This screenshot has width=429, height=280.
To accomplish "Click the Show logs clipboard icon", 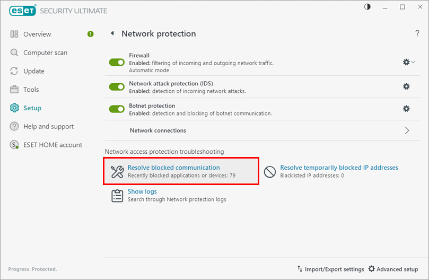I will pyautogui.click(x=117, y=195).
